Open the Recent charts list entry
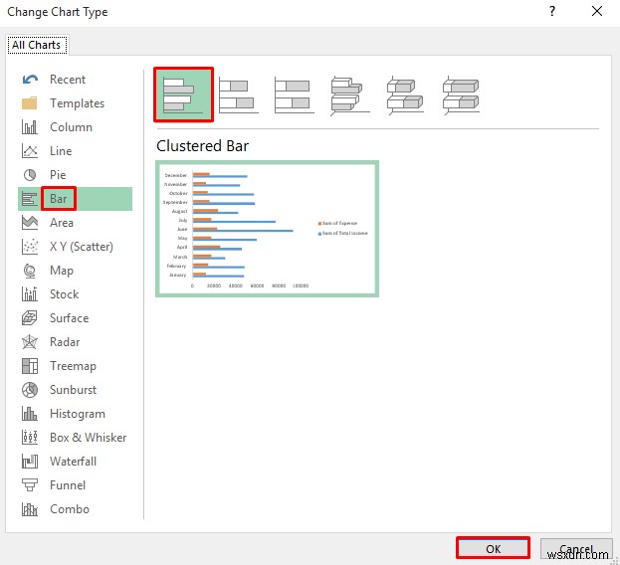 coord(68,80)
